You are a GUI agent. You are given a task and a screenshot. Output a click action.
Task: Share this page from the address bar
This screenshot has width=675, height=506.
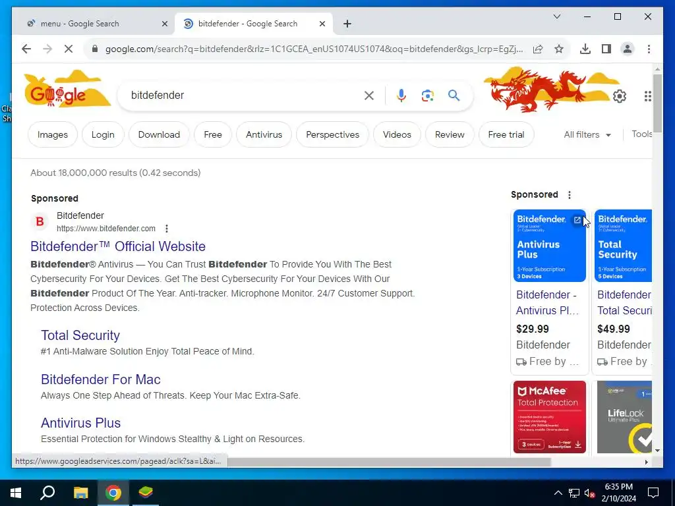point(538,49)
